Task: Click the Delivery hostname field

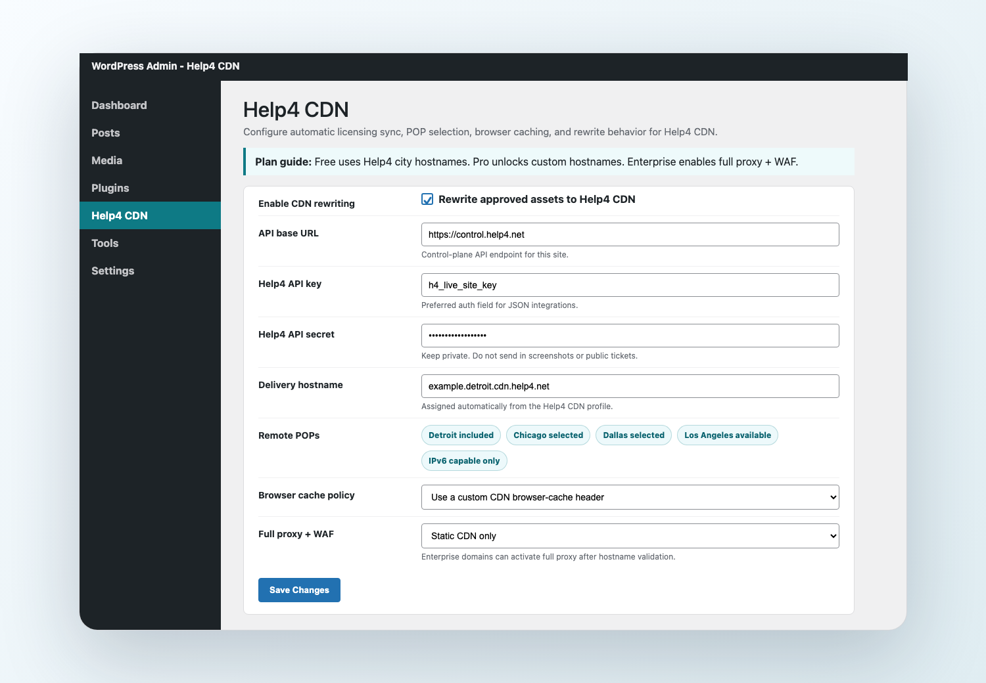Action: tap(630, 386)
